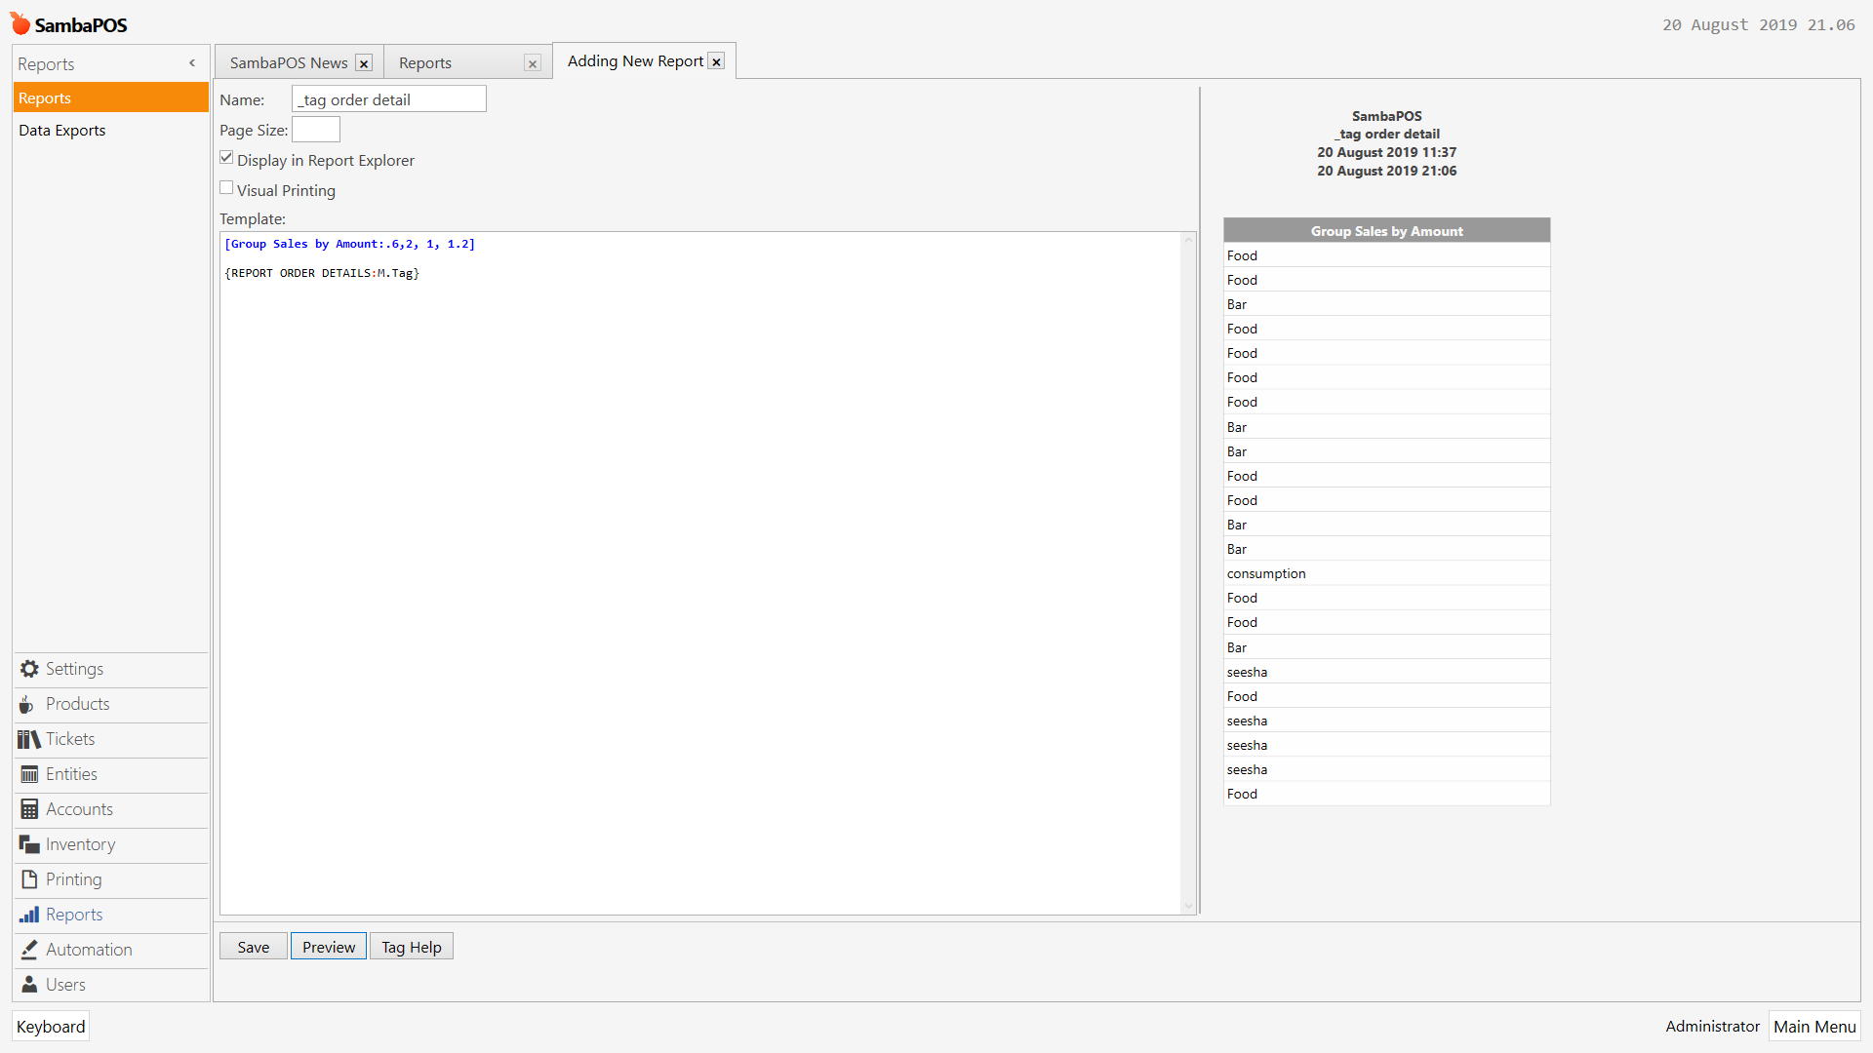Open the Users module label
Image resolution: width=1873 pixels, height=1053 pixels.
coord(65,985)
